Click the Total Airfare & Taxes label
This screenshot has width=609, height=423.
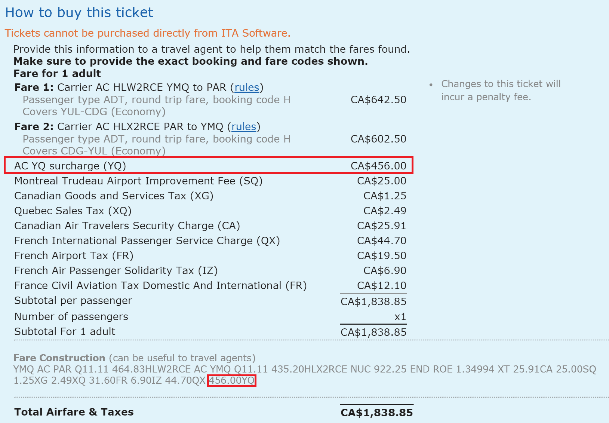[x=74, y=412]
